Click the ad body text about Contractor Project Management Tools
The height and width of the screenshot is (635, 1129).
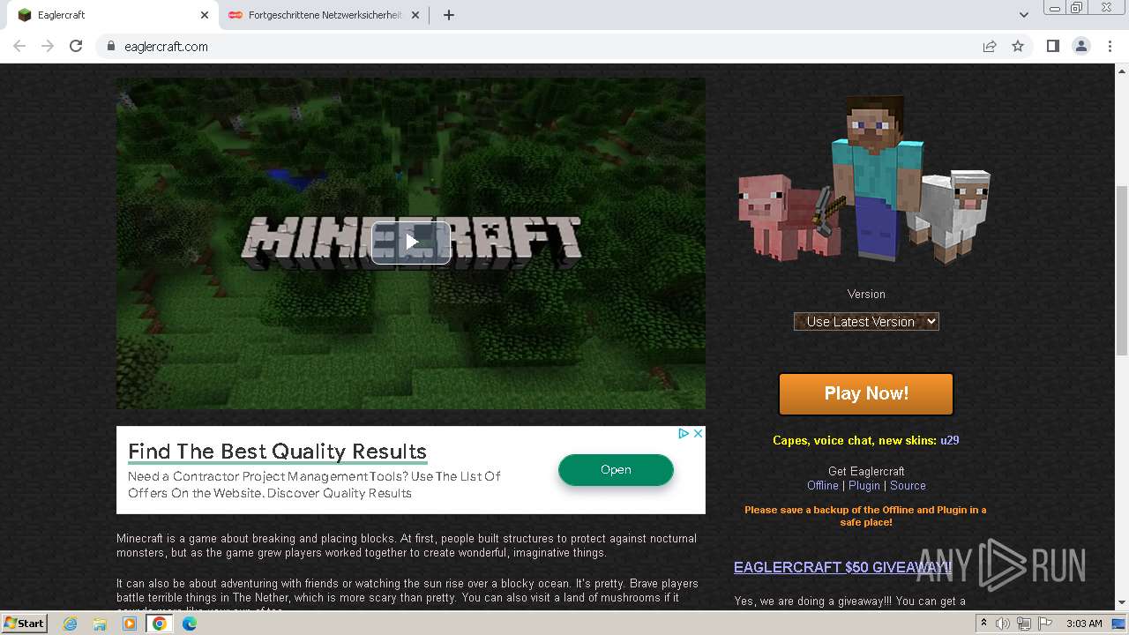[x=314, y=484]
